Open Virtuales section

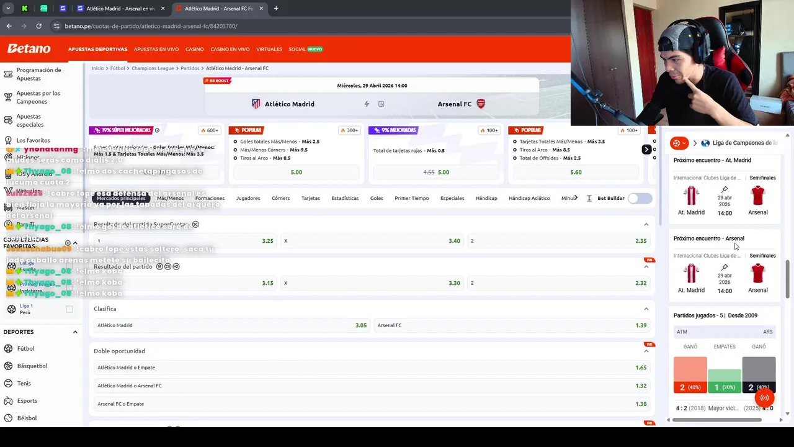pos(269,49)
